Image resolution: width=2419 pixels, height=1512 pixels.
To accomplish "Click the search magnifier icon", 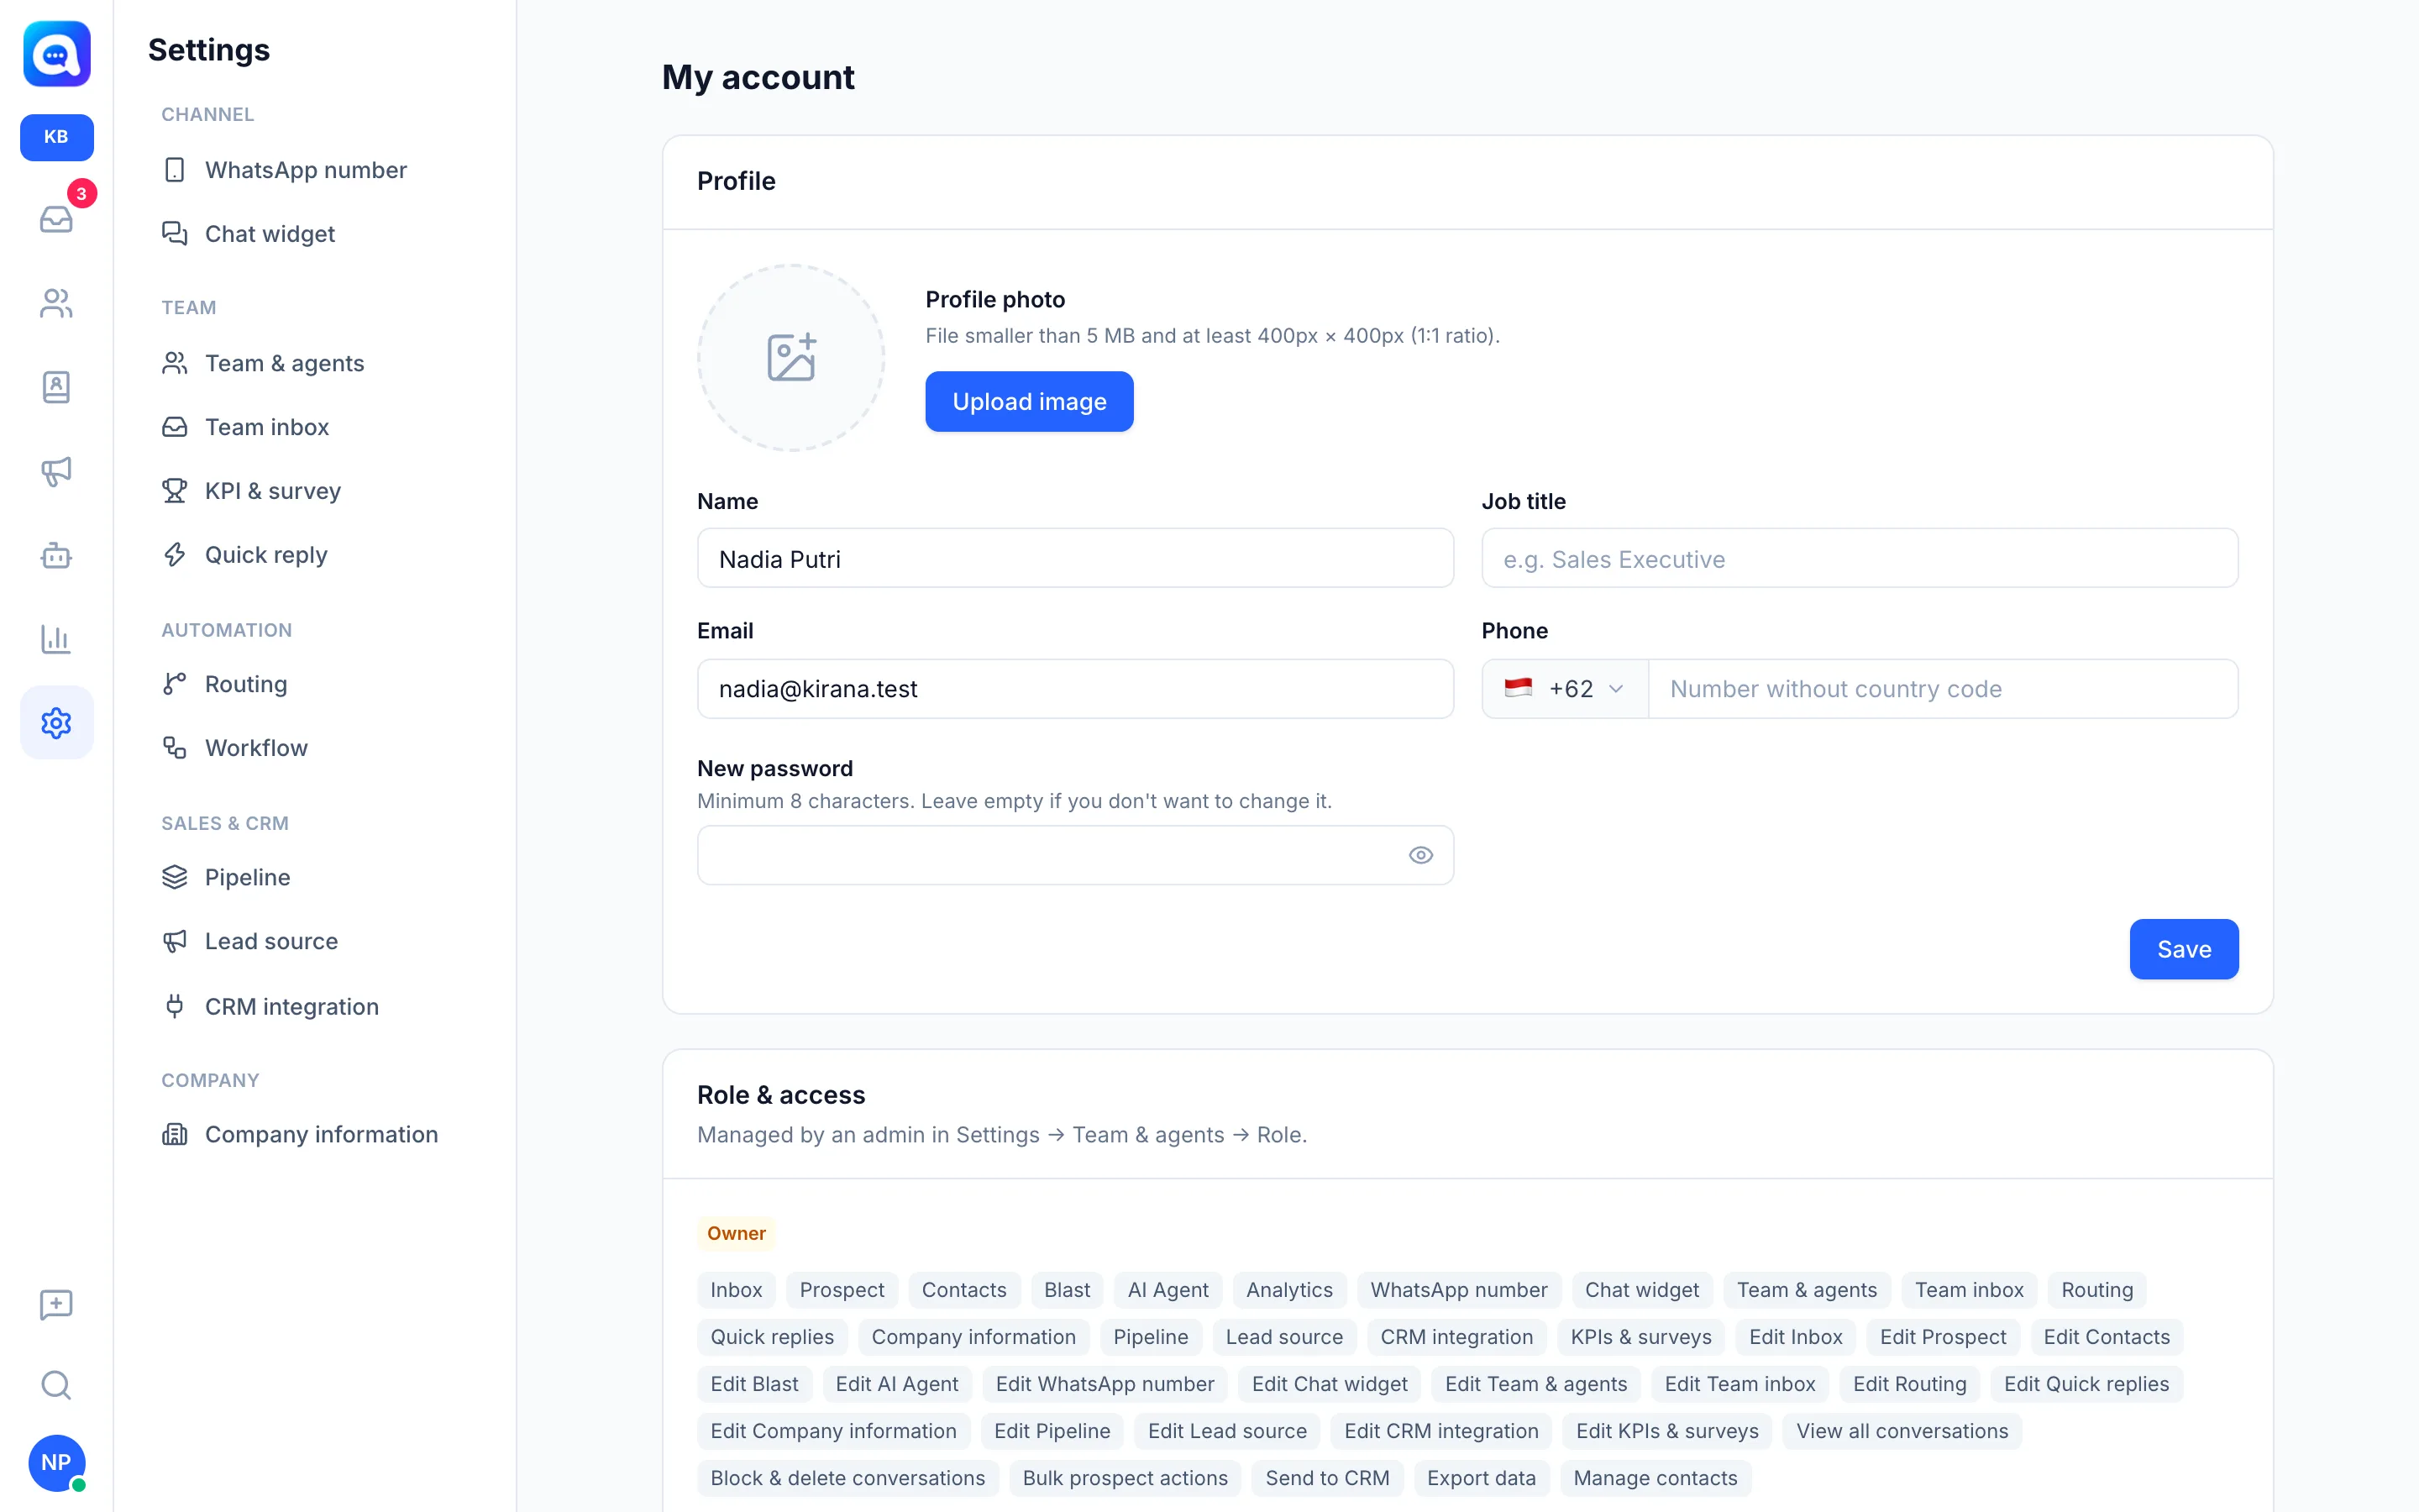I will 56,1385.
